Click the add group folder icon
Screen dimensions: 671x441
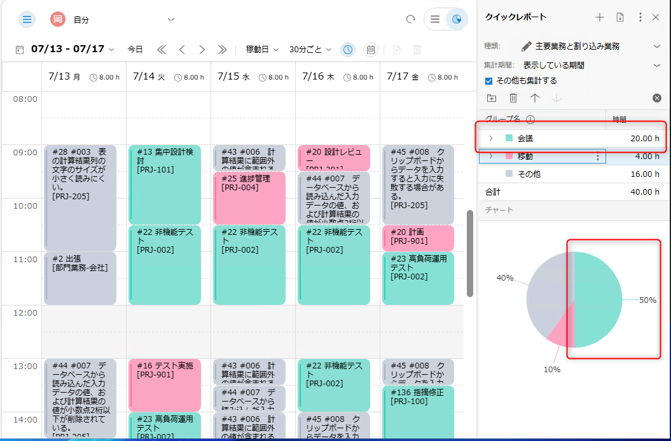pos(492,98)
